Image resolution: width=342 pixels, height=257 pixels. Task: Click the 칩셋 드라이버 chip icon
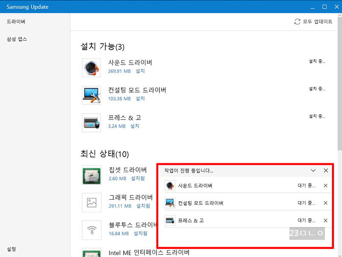[91, 175]
